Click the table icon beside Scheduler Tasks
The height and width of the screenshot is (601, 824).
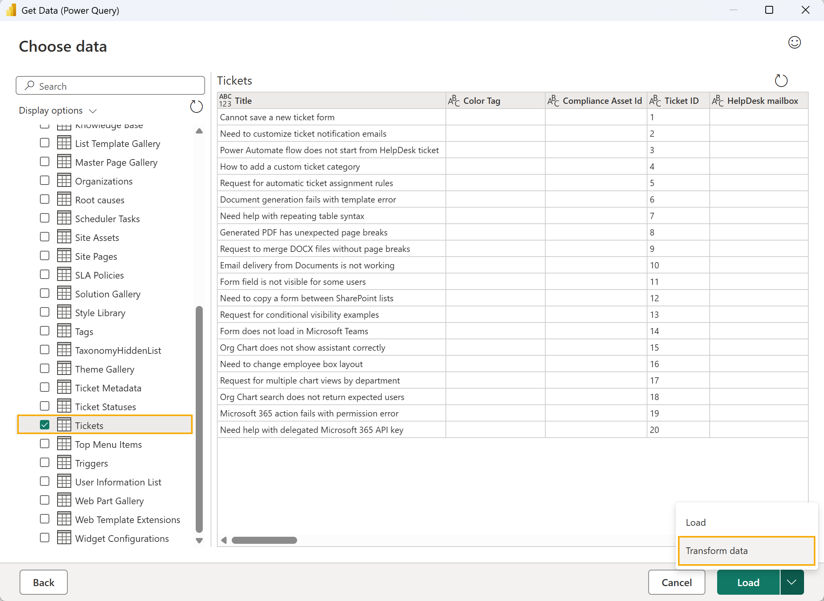pos(64,218)
